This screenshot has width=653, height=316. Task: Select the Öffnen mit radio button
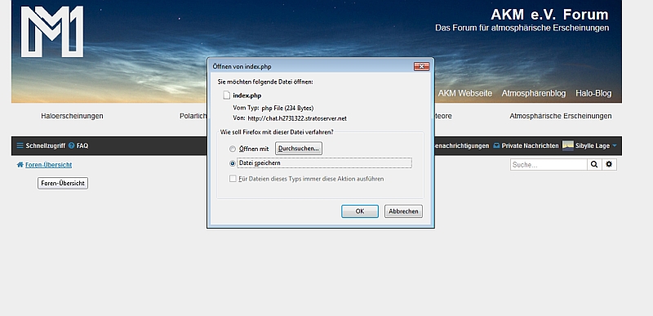(x=233, y=149)
